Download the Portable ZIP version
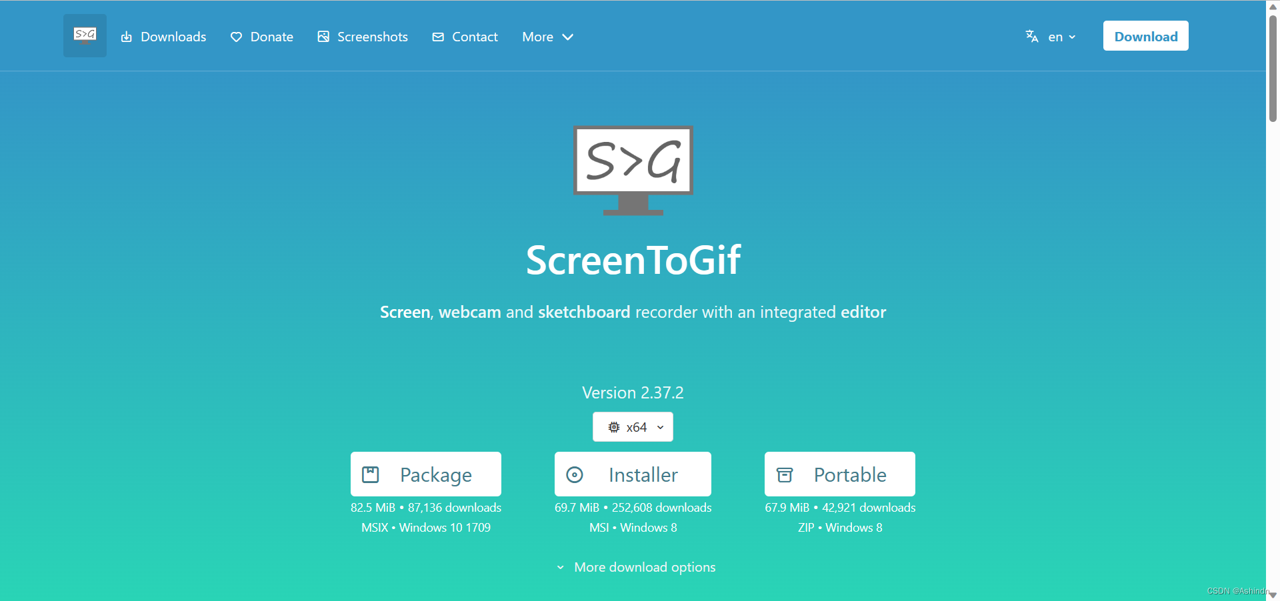The image size is (1280, 601). point(839,474)
